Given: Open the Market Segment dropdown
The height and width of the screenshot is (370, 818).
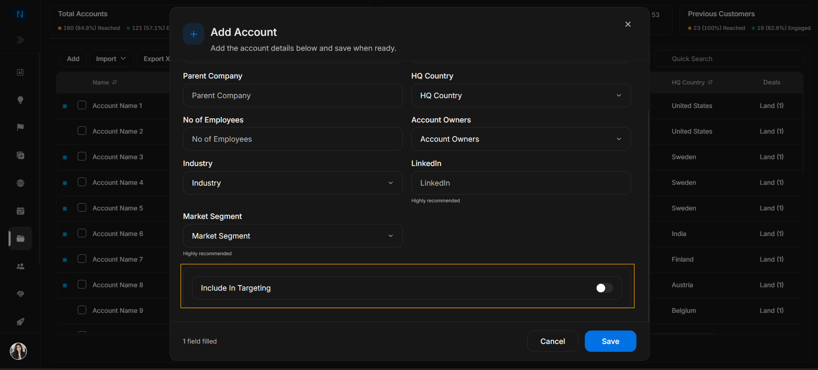Looking at the screenshot, I should 292,236.
